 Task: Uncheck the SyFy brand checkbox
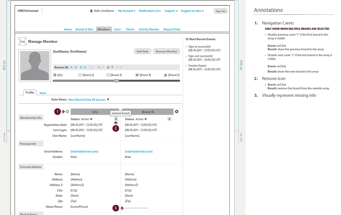(x=55, y=75)
